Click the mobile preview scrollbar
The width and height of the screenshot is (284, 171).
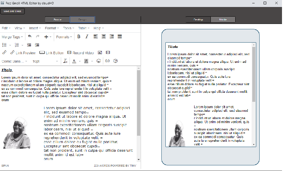tap(254, 74)
